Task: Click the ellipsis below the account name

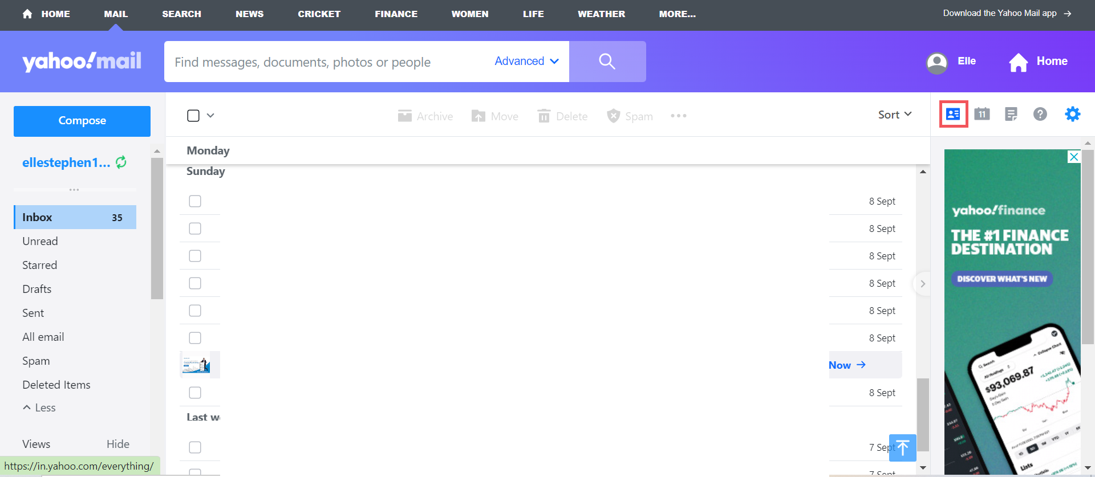Action: pos(74,189)
